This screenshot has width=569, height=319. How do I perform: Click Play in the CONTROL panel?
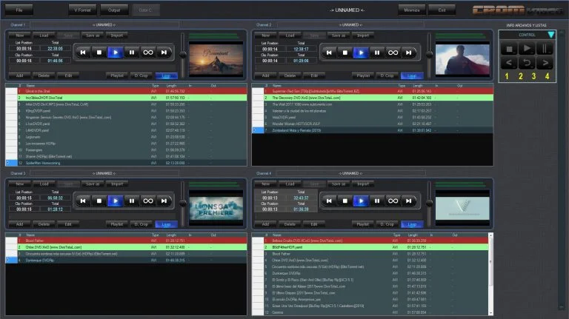click(x=527, y=49)
